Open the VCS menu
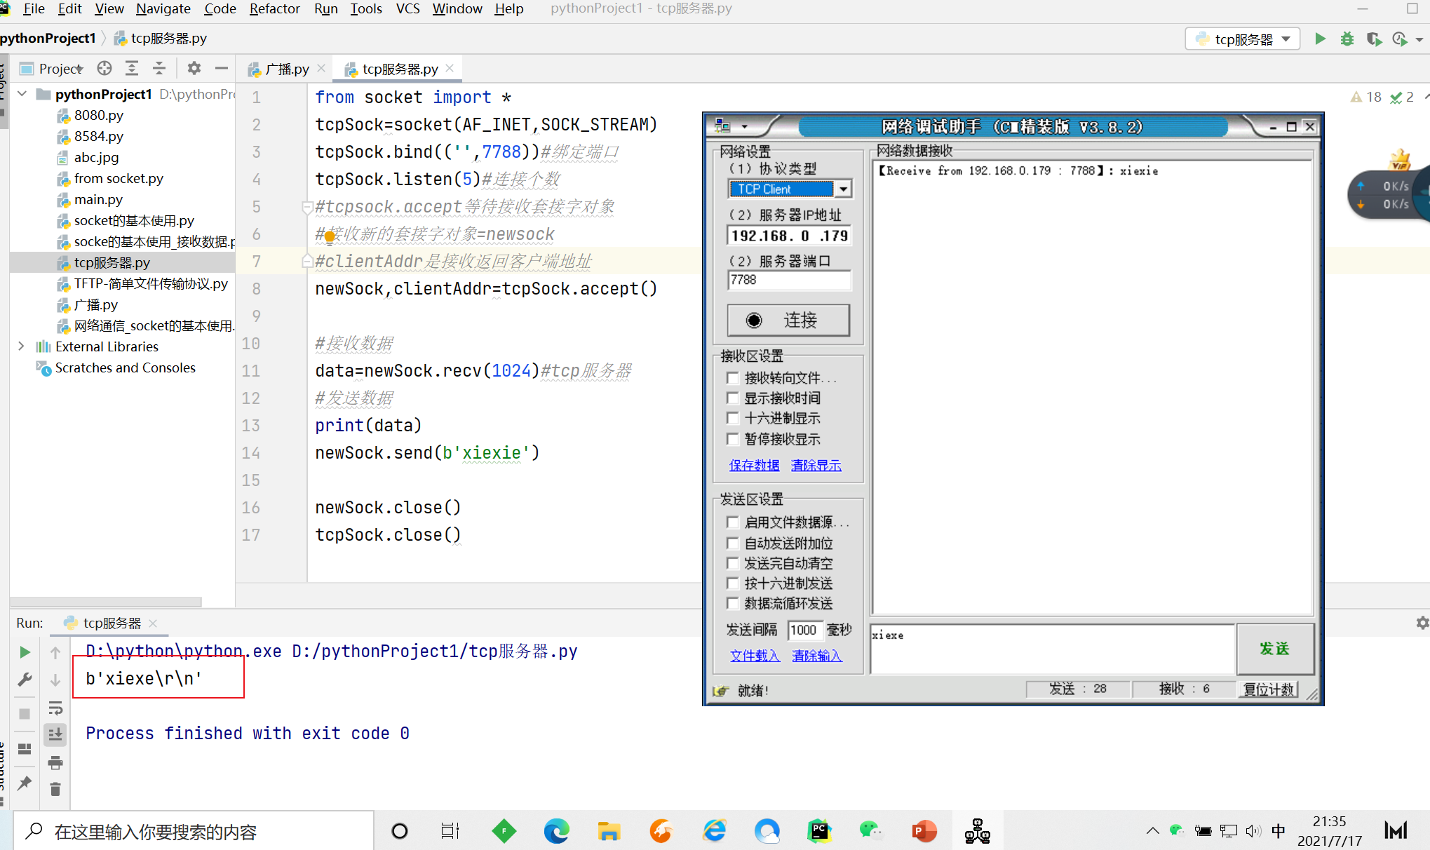The image size is (1430, 850). [407, 9]
